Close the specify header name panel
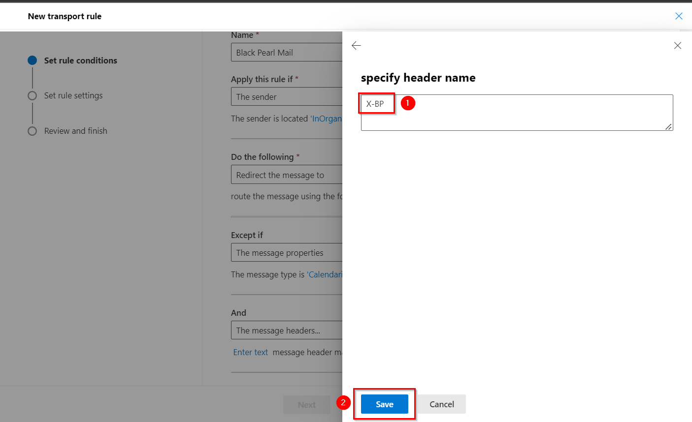 pos(677,46)
